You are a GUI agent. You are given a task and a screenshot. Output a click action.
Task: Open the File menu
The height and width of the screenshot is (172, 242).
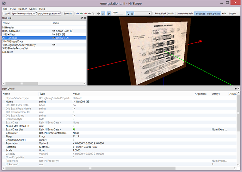pos(5,9)
